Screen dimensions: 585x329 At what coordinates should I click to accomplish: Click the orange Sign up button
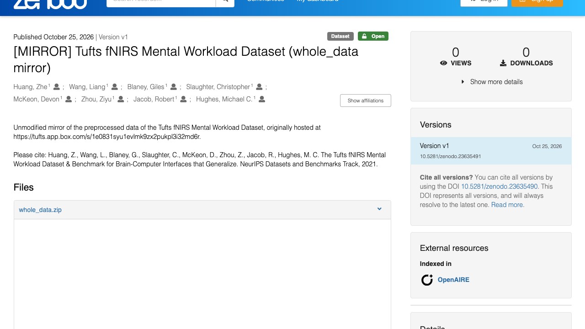click(537, 2)
